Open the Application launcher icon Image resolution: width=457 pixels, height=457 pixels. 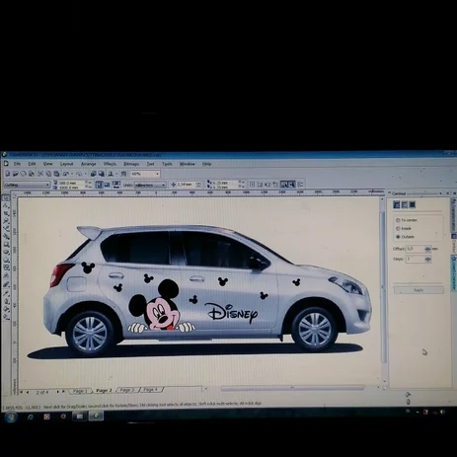coord(111,174)
